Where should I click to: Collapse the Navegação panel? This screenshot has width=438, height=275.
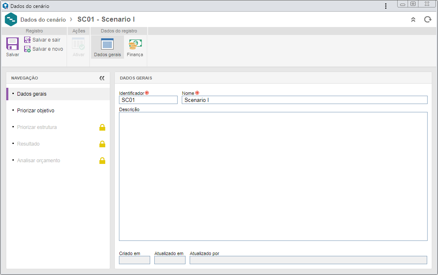pos(102,78)
